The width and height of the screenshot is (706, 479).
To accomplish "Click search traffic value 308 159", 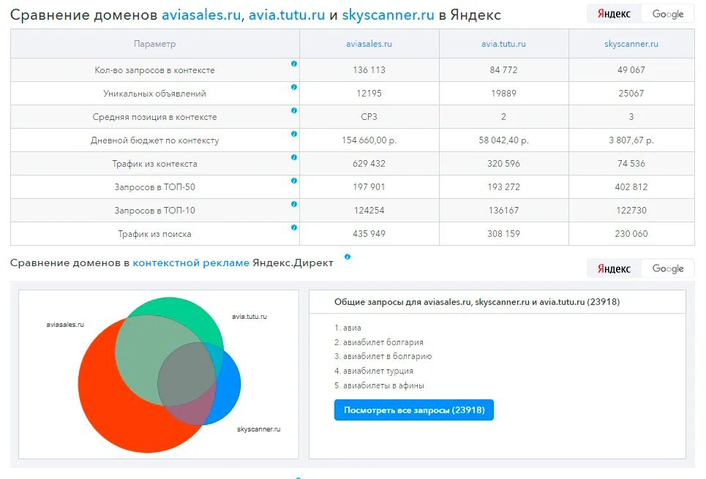I will [x=503, y=234].
